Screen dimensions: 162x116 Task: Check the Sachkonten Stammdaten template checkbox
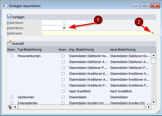(x=63, y=97)
